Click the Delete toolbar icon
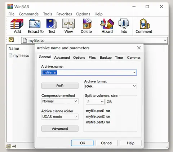This screenshot has width=173, height=152. click(87, 24)
